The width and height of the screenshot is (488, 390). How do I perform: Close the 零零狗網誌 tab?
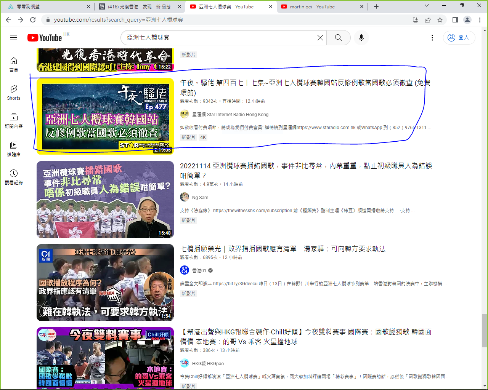coord(88,6)
